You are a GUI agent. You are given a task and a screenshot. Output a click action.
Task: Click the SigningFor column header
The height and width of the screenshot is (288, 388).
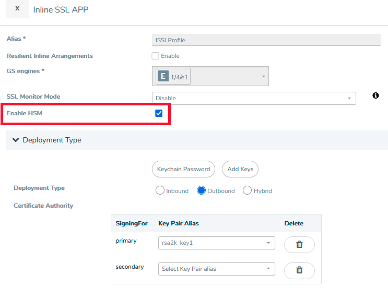[x=132, y=223]
